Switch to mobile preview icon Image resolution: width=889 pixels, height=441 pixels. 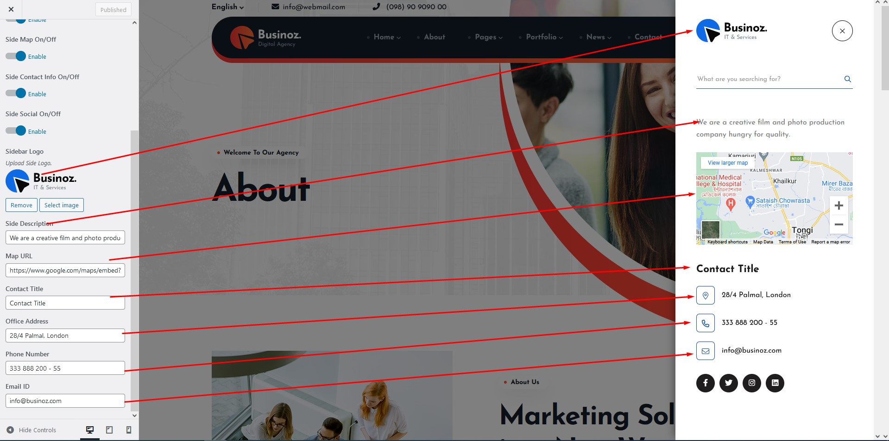click(129, 430)
